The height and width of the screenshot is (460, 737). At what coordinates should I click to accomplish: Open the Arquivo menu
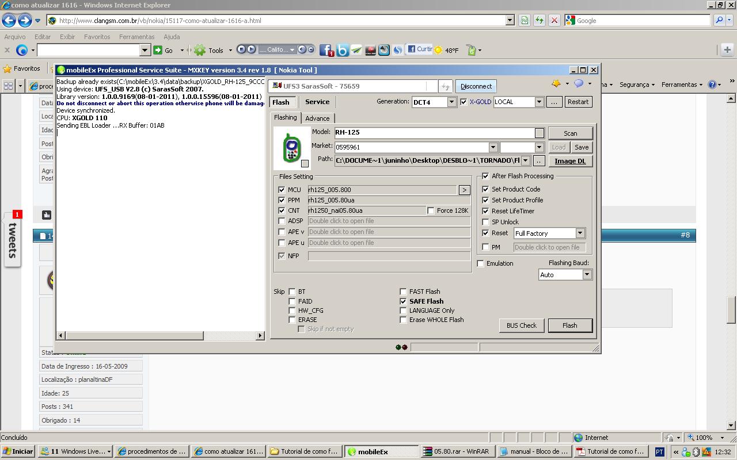click(15, 37)
